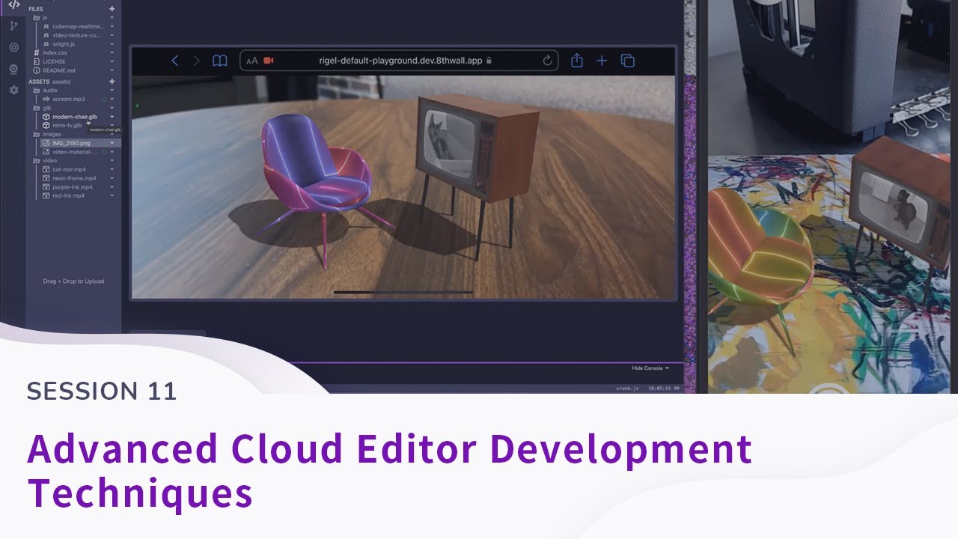The height and width of the screenshot is (539, 958).
Task: Click the AA reader text-size icon
Action: click(x=251, y=61)
